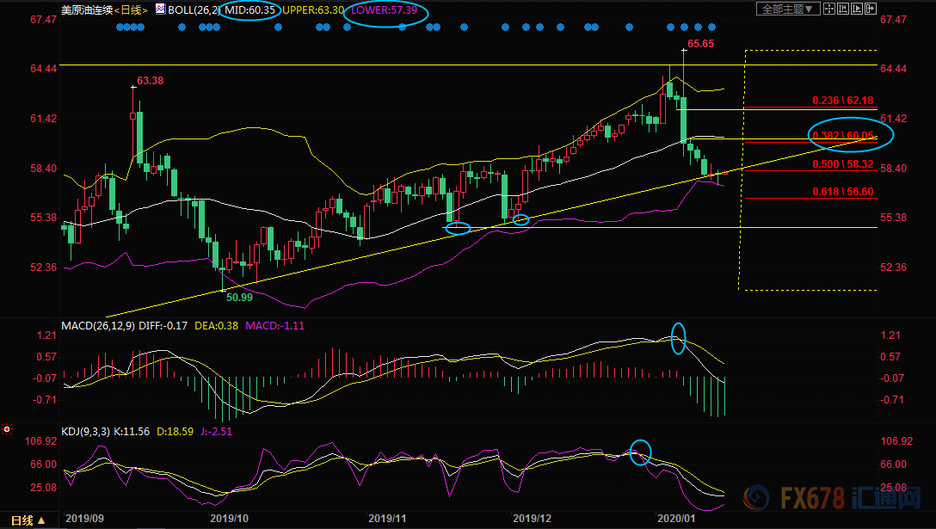The width and height of the screenshot is (936, 529).
Task: Select the 2019/11 date on time axis
Action: click(387, 520)
